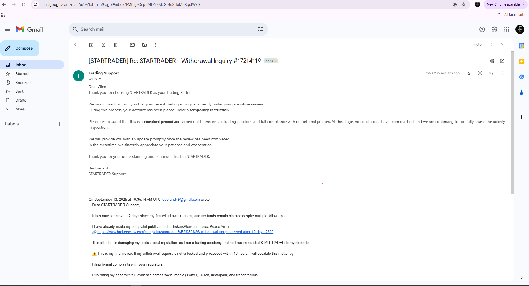Viewport: 529px width, 286px height.
Task: Open Google Calendar in the side panel
Action: tap(522, 46)
